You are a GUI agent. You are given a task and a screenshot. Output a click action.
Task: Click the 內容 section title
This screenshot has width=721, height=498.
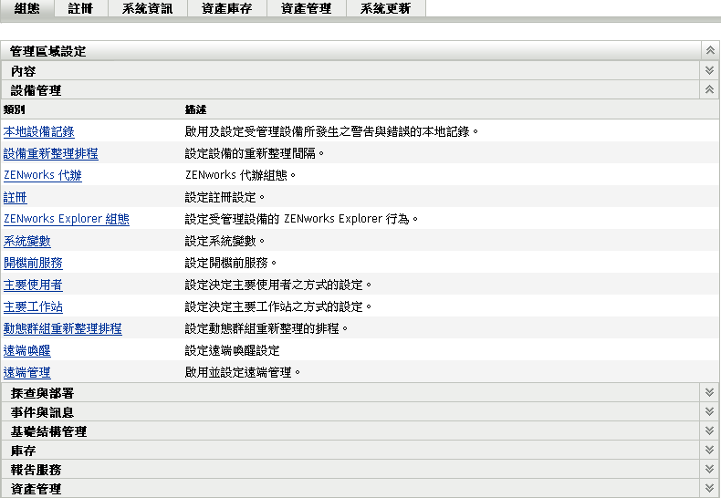(x=24, y=71)
